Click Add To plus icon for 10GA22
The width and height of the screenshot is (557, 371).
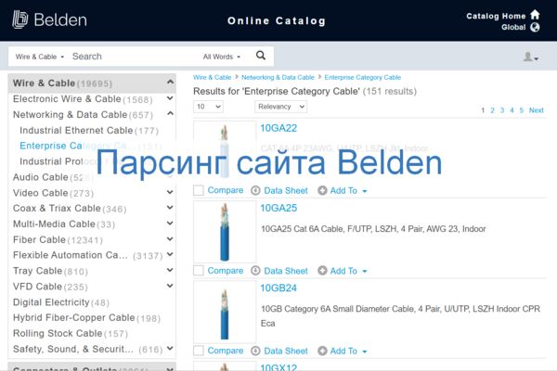(x=322, y=191)
